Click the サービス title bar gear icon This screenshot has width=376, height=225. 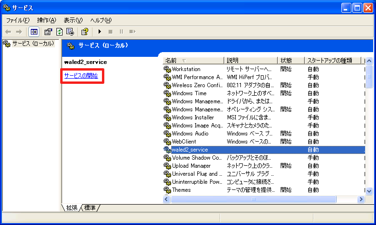pos(7,8)
